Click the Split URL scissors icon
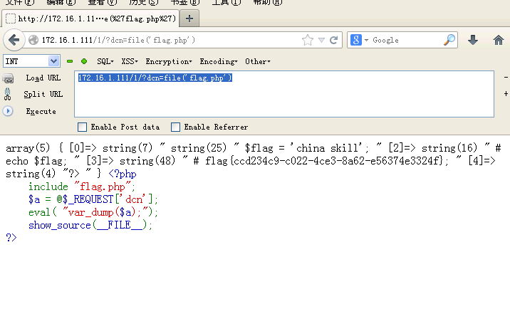Image resolution: width=510 pixels, height=309 pixels. coord(8,94)
